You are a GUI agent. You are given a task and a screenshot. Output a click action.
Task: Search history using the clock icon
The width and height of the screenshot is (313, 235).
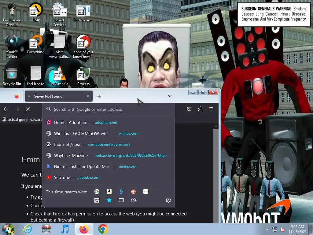[x=133, y=200]
